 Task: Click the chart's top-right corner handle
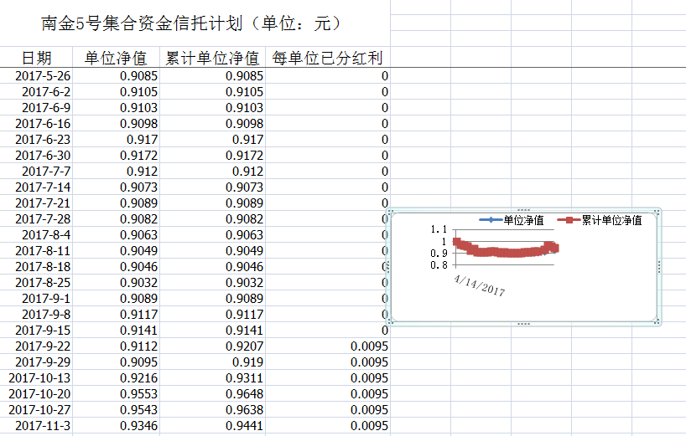pos(659,211)
